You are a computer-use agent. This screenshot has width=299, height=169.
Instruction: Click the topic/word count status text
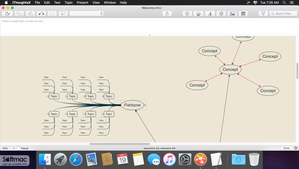click(159, 148)
